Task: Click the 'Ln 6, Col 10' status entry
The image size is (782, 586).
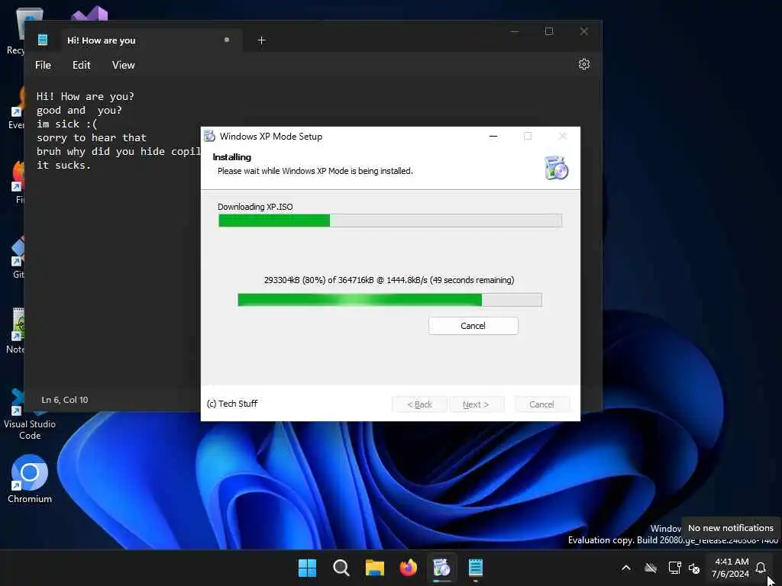Action: tap(65, 400)
